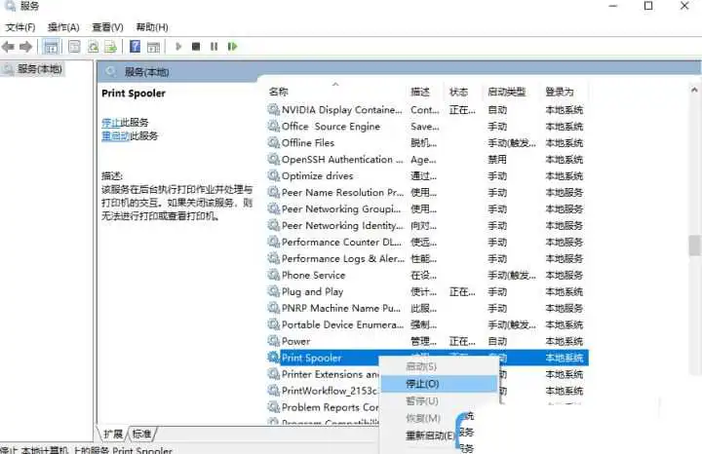702x454 pixels.
Task: Switch to the 扩展 tab
Action: point(113,434)
